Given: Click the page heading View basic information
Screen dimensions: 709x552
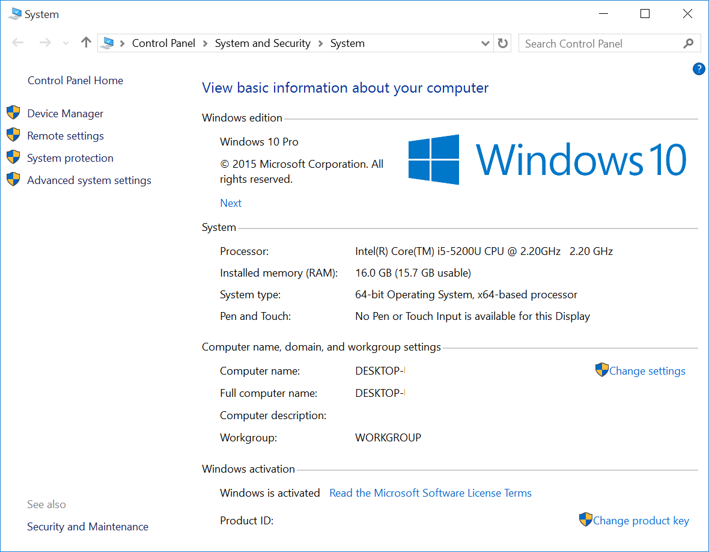Looking at the screenshot, I should [345, 88].
